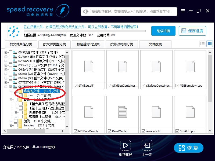Uncheck the $TxfLog.blf file checkbox
215x161 pixels.
(76, 86)
